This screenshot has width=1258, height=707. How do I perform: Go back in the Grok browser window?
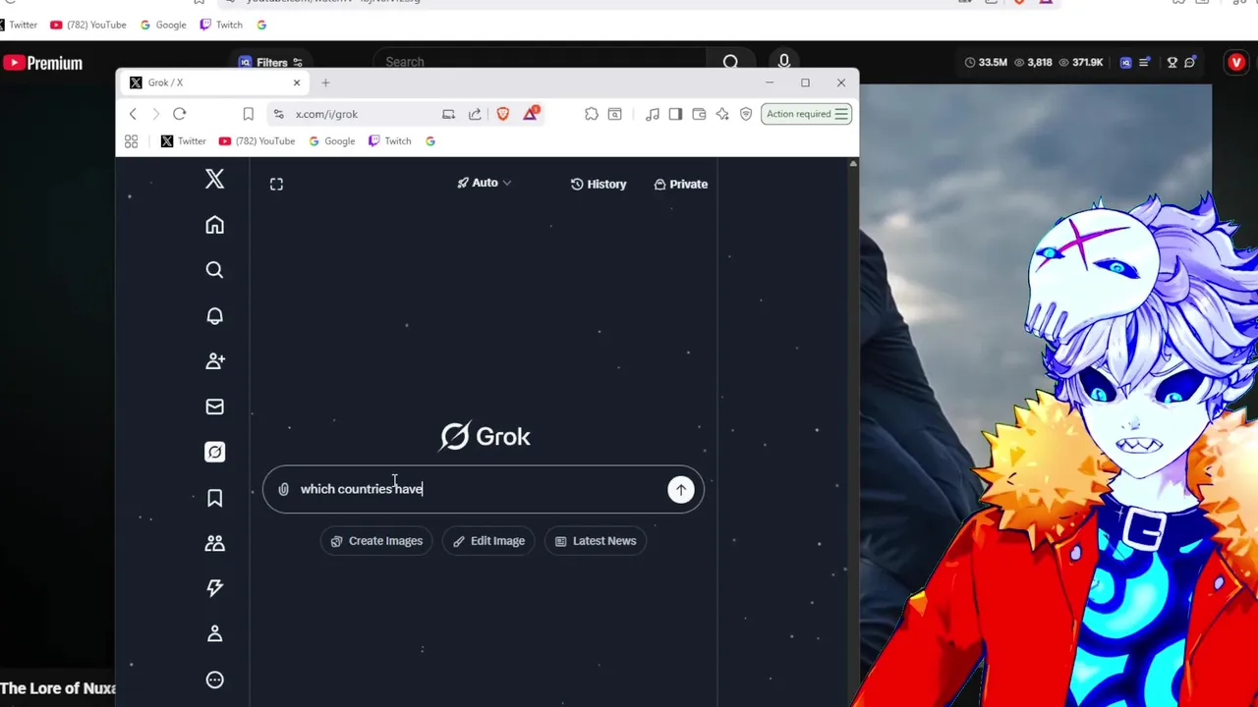click(x=133, y=114)
